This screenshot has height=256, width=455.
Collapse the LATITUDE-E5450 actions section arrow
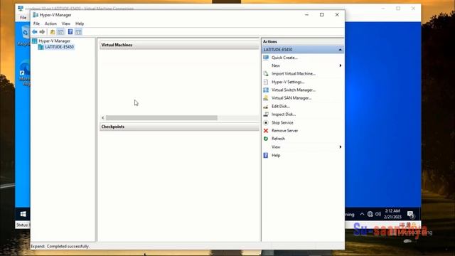pos(340,50)
